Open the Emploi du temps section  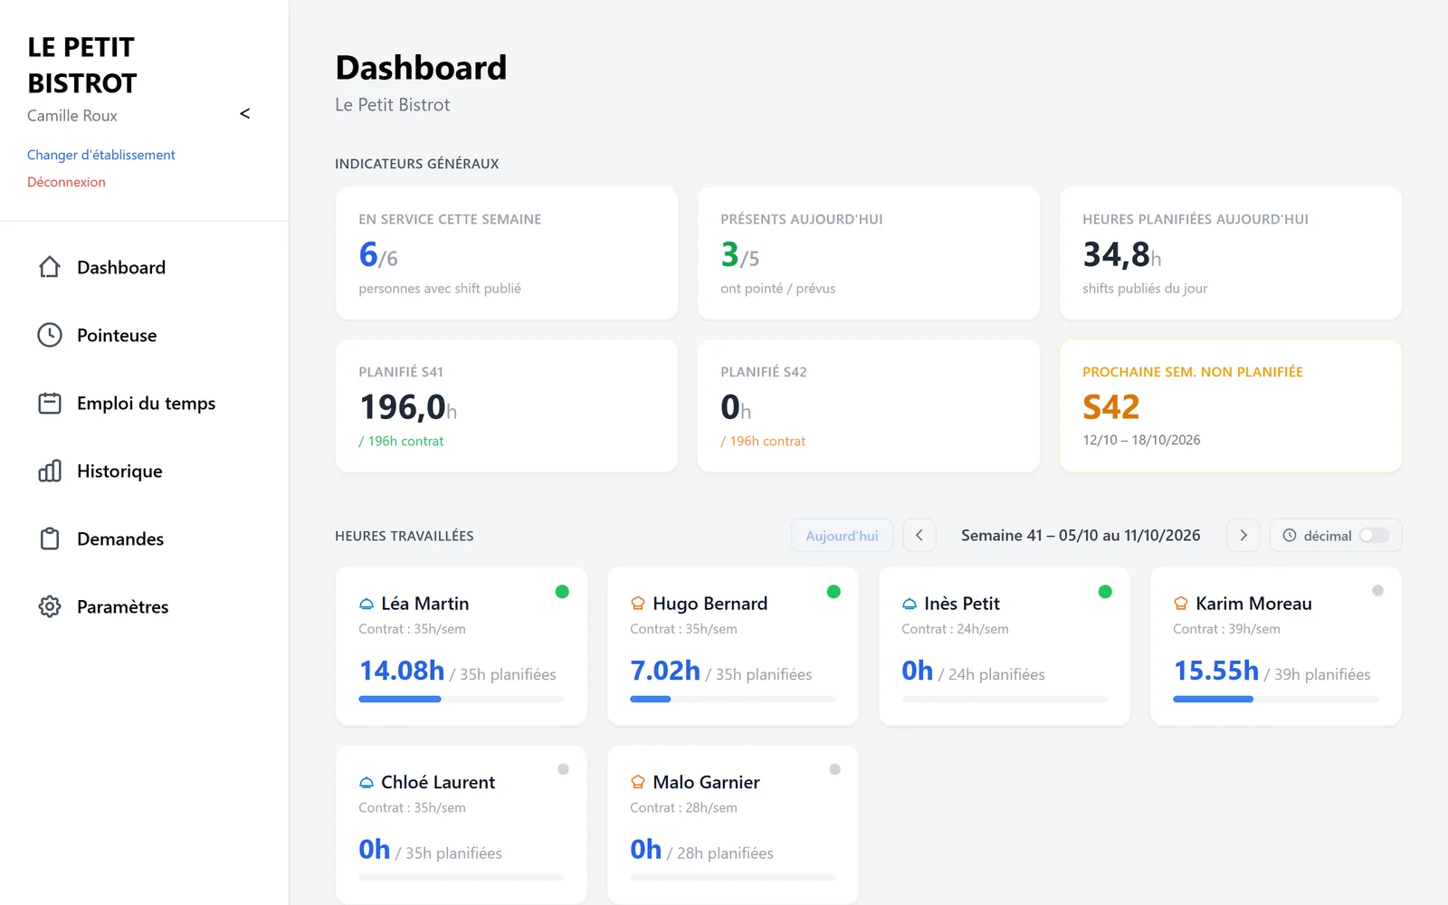click(x=145, y=403)
